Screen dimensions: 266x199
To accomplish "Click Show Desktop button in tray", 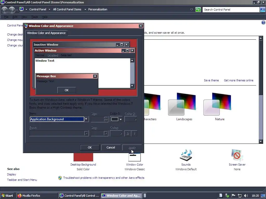I will [x=263, y=196].
